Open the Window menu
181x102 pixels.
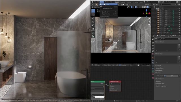point(107,2)
